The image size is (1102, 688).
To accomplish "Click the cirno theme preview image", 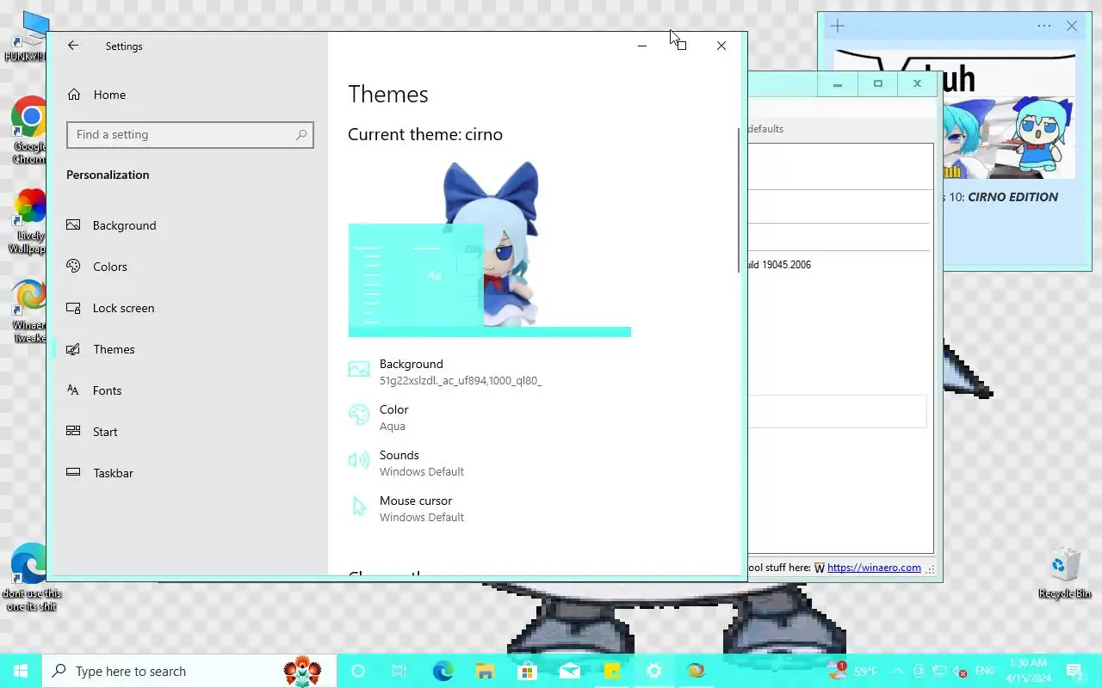I will (489, 249).
